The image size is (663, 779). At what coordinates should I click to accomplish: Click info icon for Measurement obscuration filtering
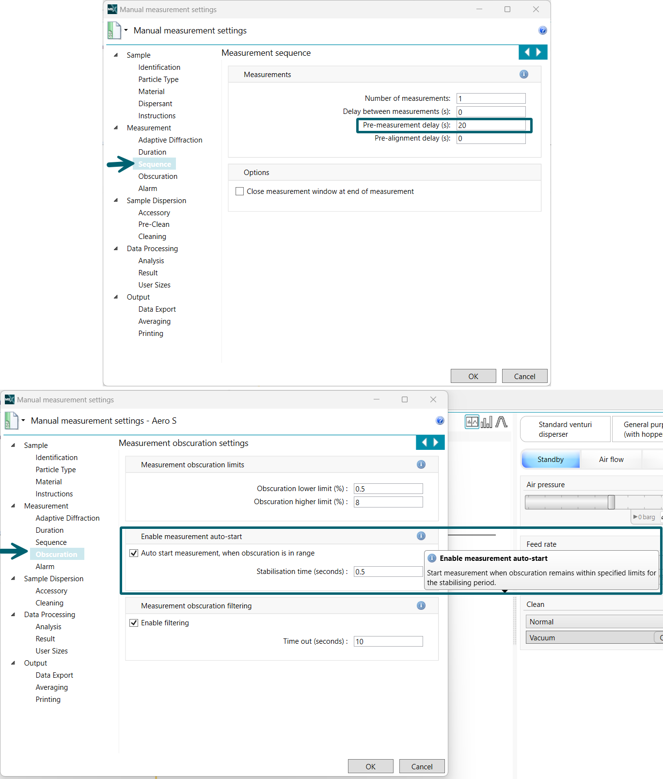(x=421, y=605)
